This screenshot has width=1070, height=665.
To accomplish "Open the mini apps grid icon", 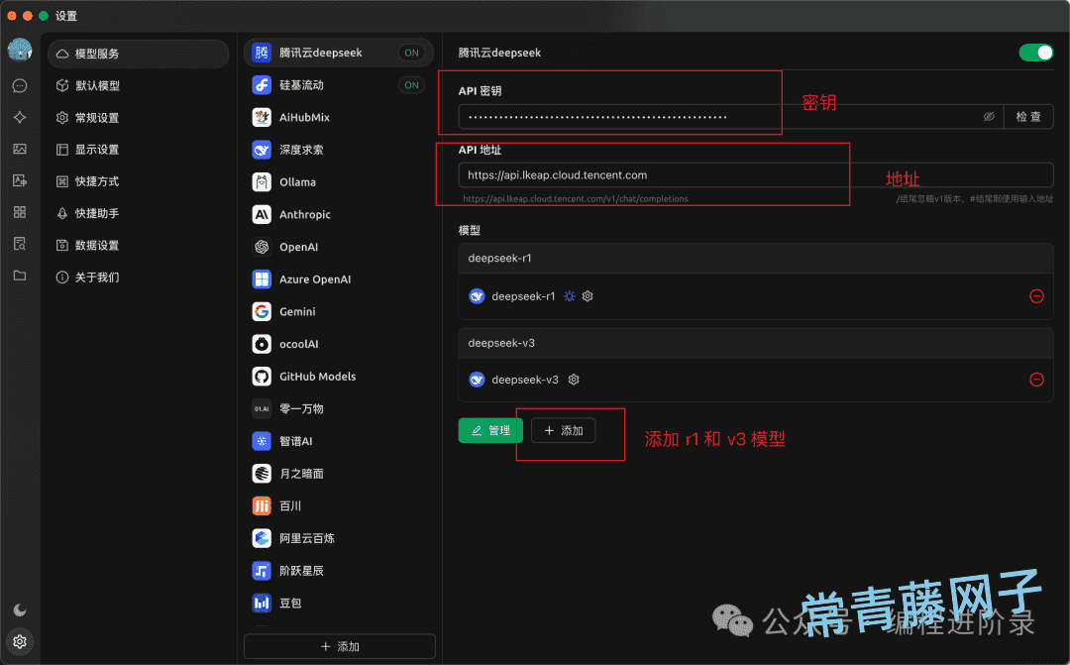I will coord(20,212).
